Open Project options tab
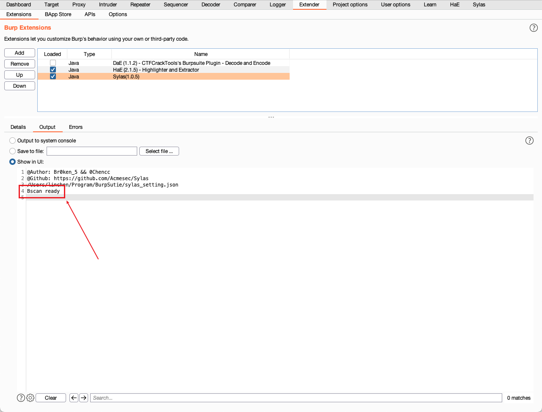Image resolution: width=542 pixels, height=412 pixels. (350, 5)
